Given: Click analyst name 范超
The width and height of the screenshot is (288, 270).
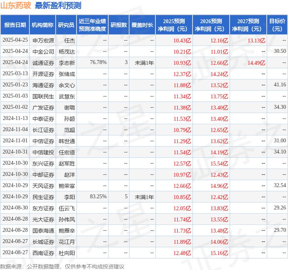Looking at the screenshot, I should (x=70, y=130).
